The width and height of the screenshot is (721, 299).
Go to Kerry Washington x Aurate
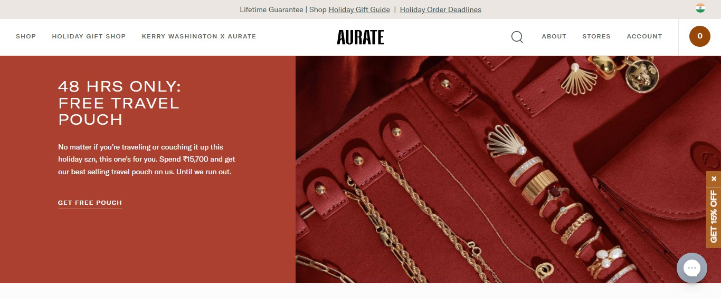[199, 36]
